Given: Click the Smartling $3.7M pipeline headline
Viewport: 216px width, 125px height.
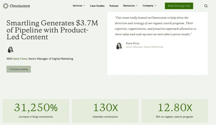Looking at the screenshot, I should (52, 30).
